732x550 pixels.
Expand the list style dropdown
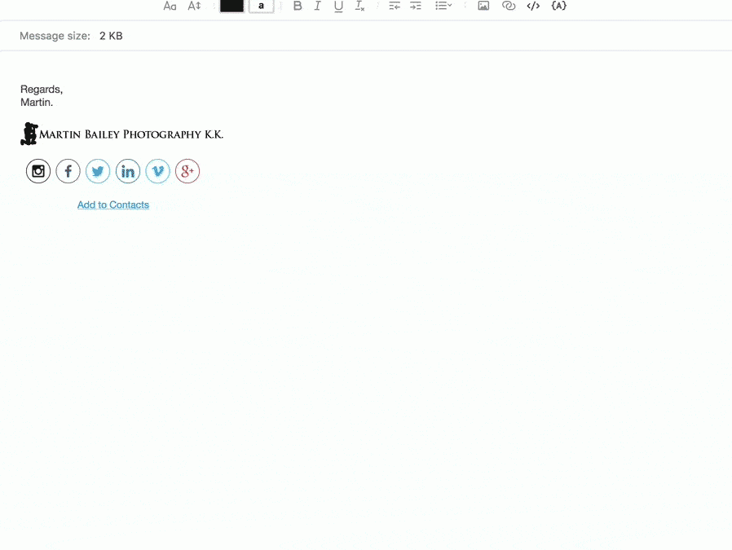[x=443, y=6]
